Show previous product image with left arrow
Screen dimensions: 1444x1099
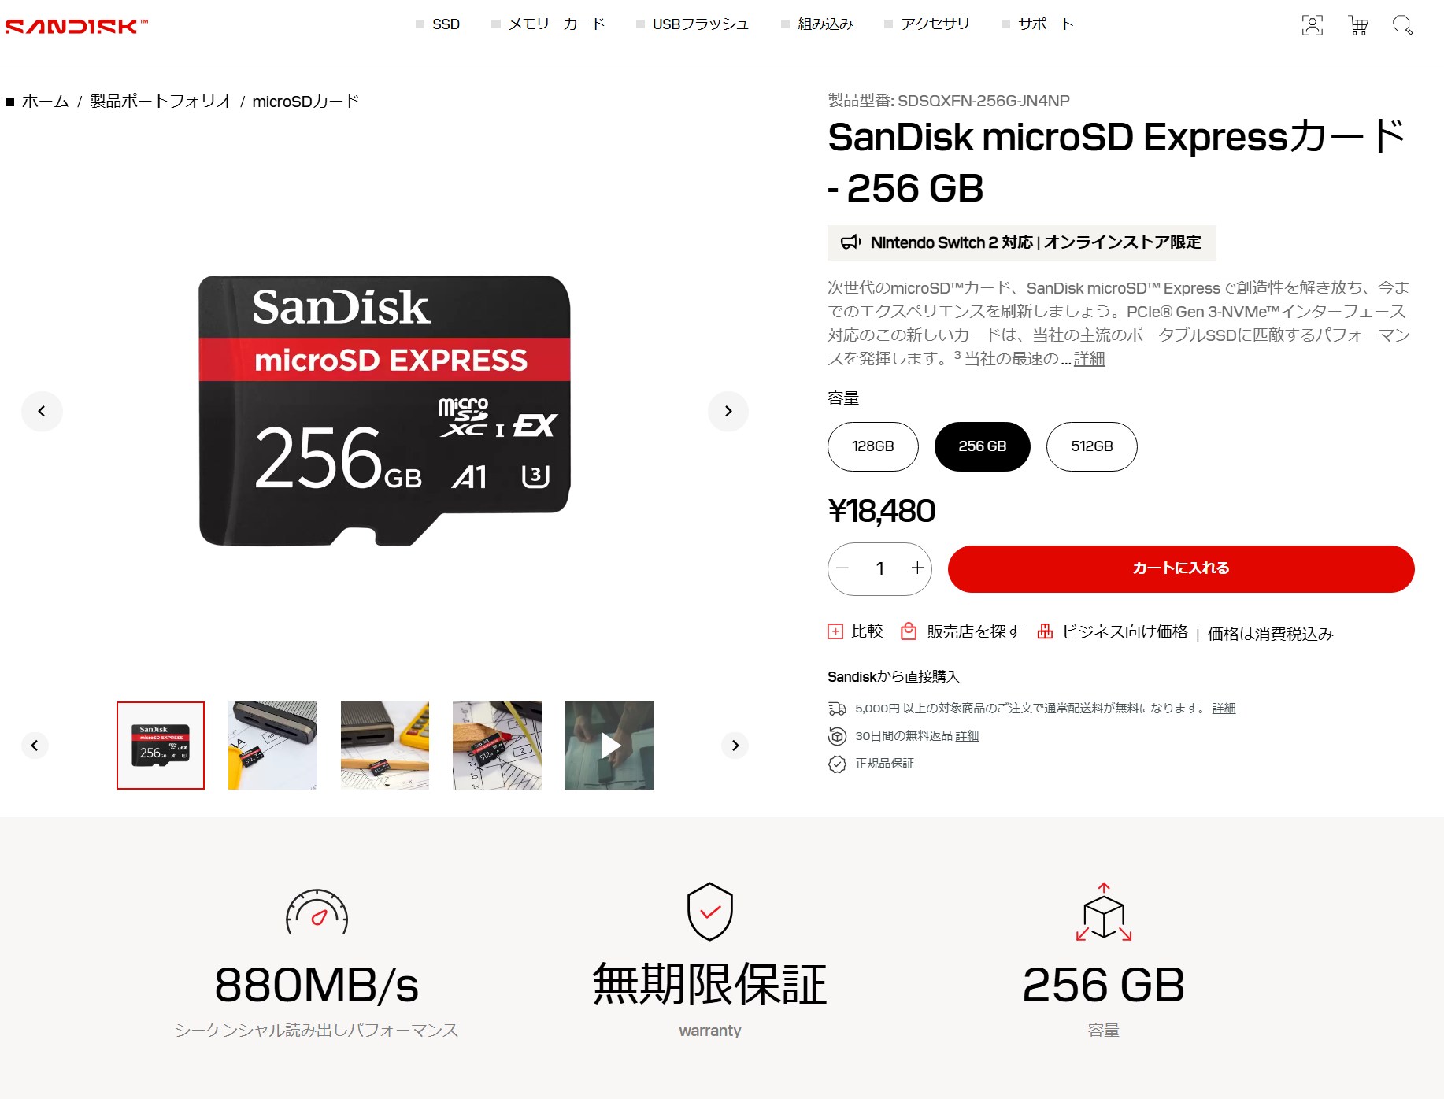click(x=42, y=411)
